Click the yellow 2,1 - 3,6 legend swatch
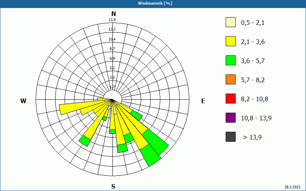The image size is (306, 191). point(231,41)
